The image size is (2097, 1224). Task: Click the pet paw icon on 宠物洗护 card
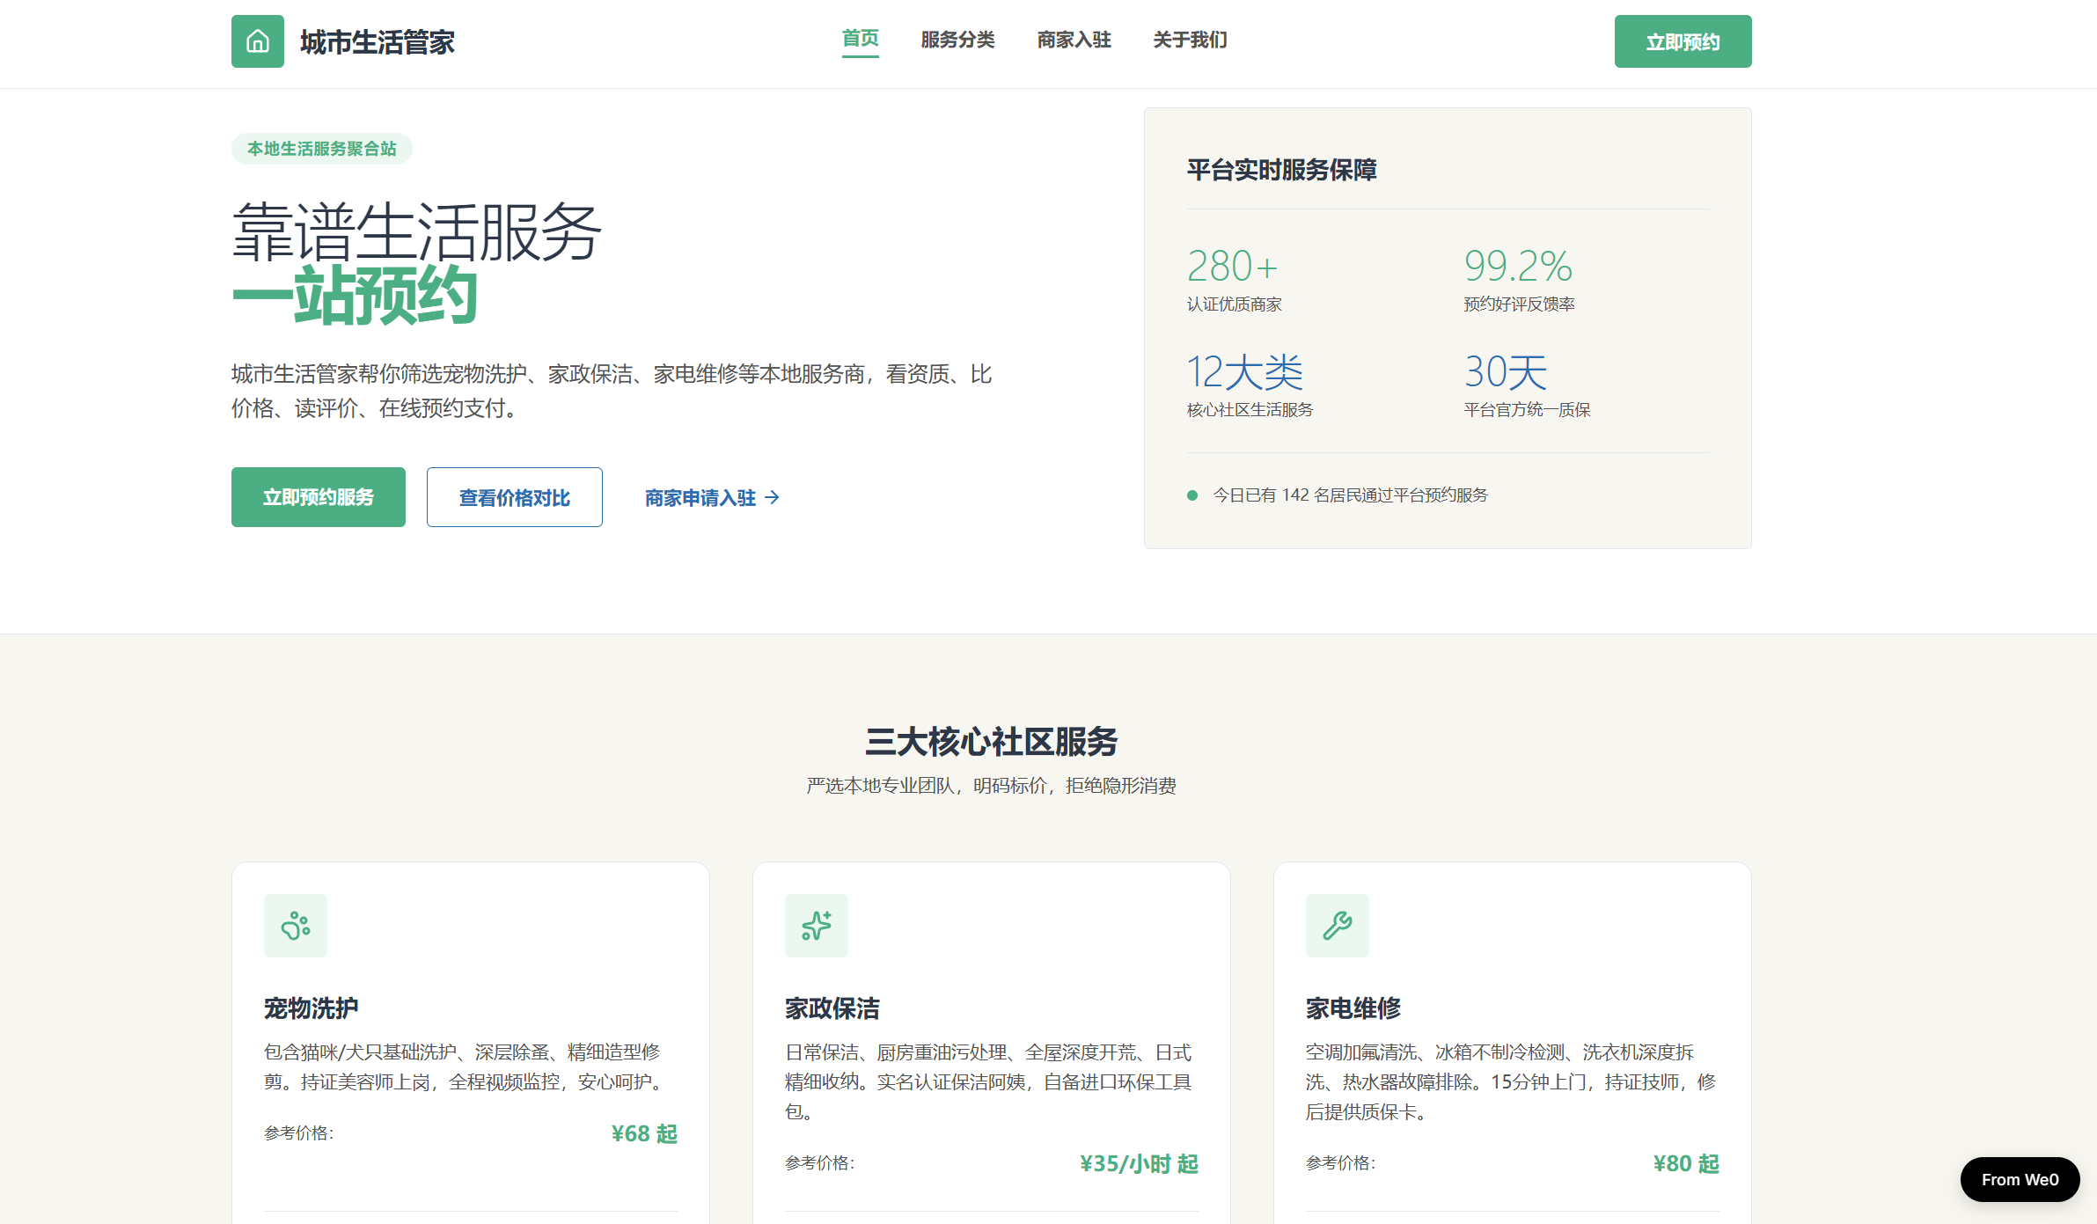click(x=296, y=926)
